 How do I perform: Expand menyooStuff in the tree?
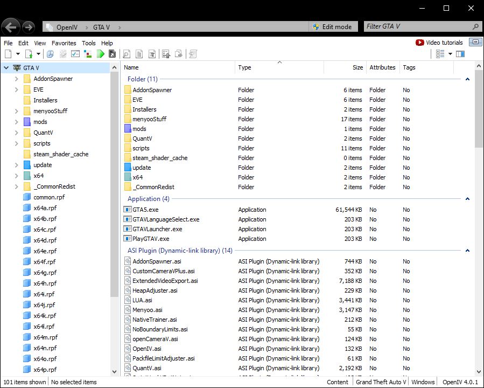coord(17,111)
